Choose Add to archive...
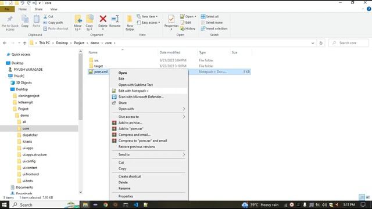The height and width of the screenshot is (209, 372). (x=149, y=122)
